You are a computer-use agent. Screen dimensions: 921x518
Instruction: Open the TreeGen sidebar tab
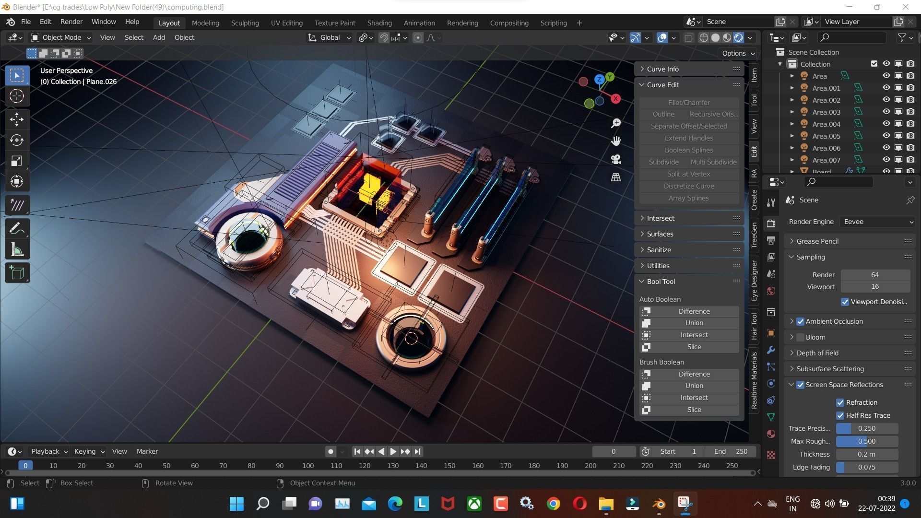(x=754, y=235)
